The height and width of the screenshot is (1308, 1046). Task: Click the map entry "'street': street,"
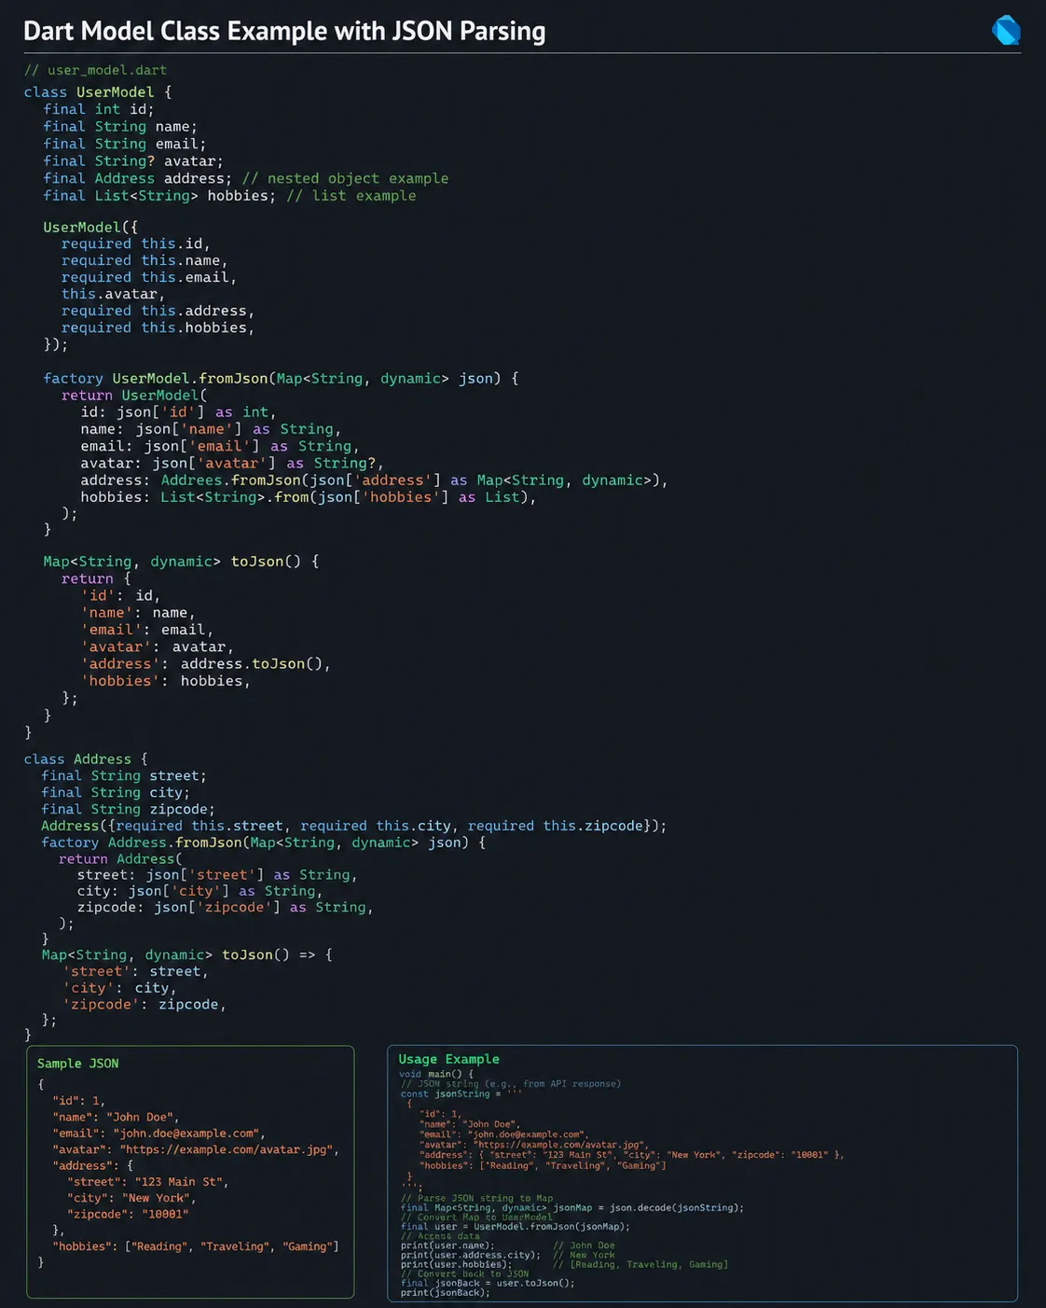point(136,971)
